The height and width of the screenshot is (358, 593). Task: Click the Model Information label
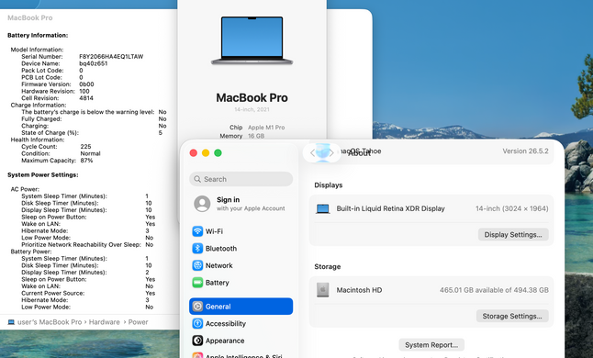pyautogui.click(x=37, y=50)
